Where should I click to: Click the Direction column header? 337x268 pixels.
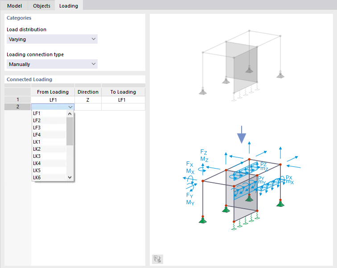pyautogui.click(x=88, y=92)
